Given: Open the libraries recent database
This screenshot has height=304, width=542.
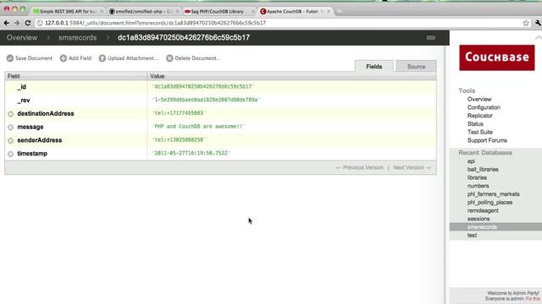Looking at the screenshot, I should [x=477, y=178].
